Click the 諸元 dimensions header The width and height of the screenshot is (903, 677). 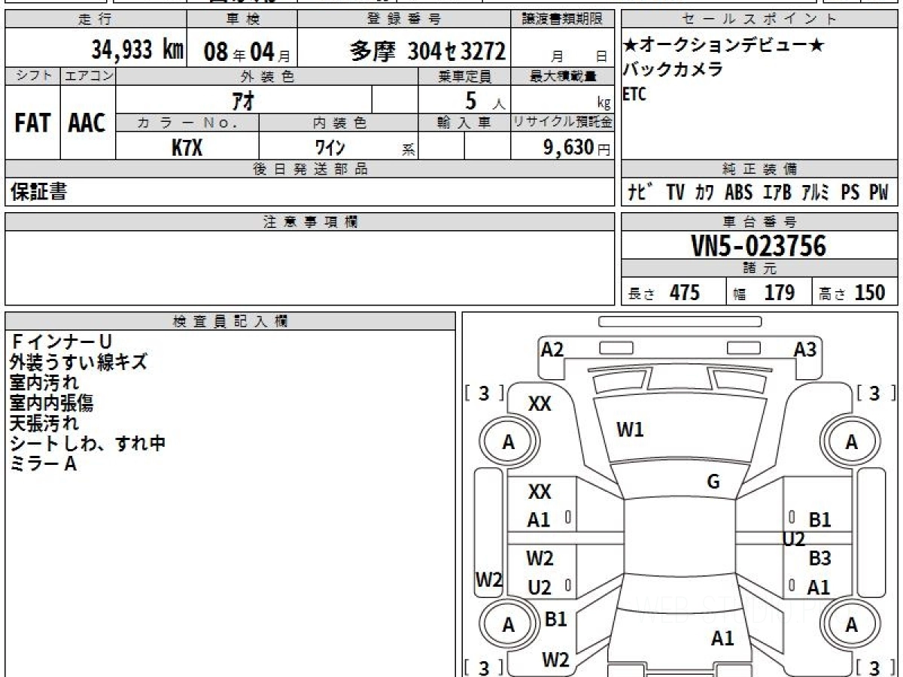760,269
